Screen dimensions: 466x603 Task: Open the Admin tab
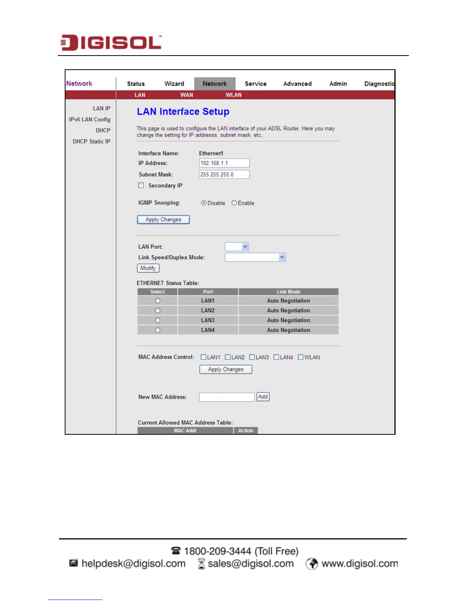pos(338,84)
